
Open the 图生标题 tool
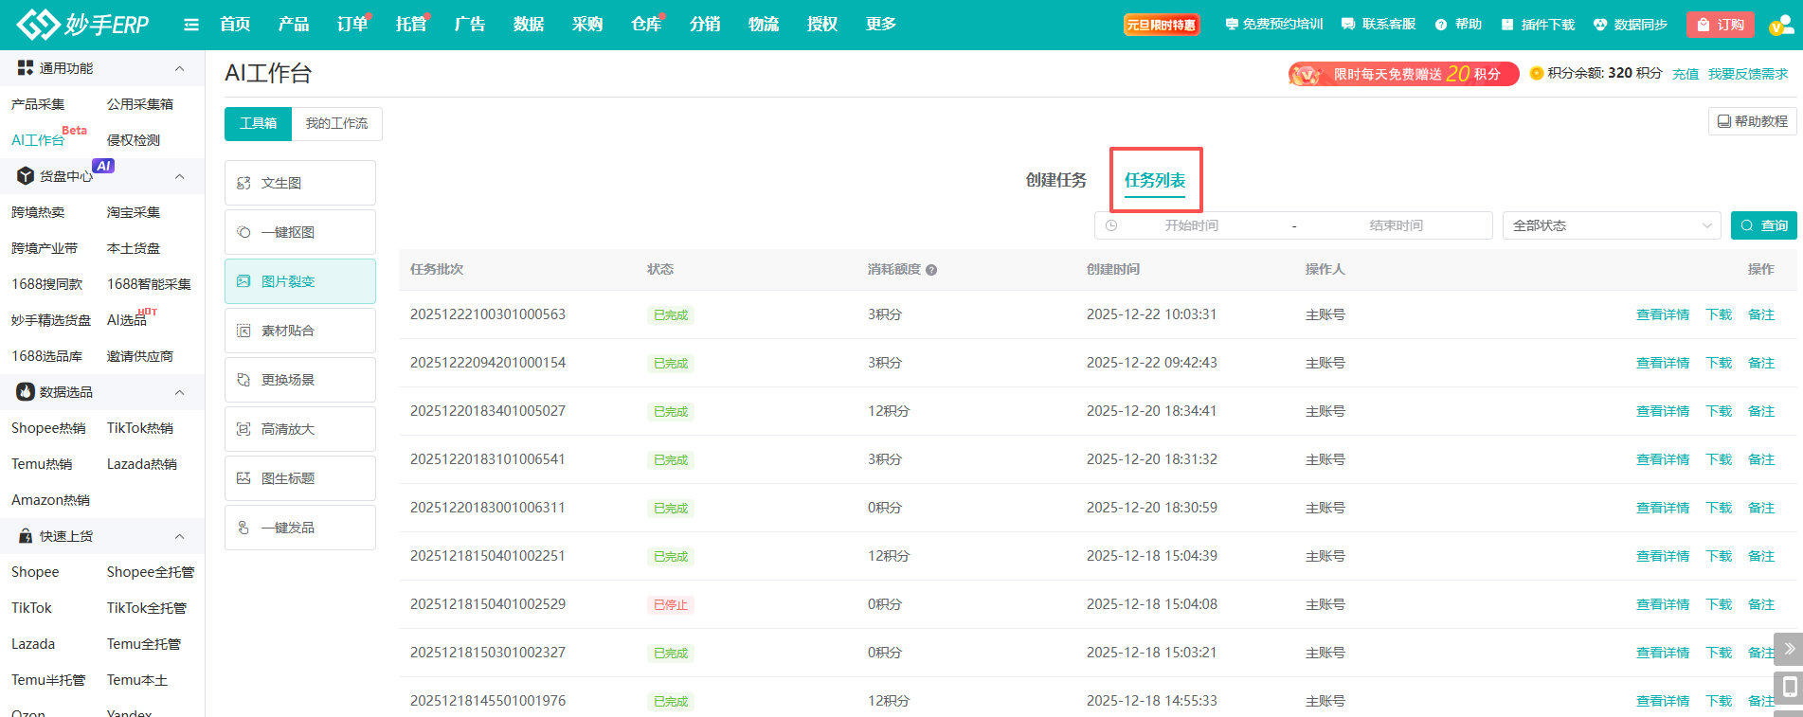299,478
